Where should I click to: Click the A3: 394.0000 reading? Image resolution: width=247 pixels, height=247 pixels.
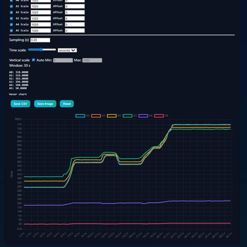19,82
